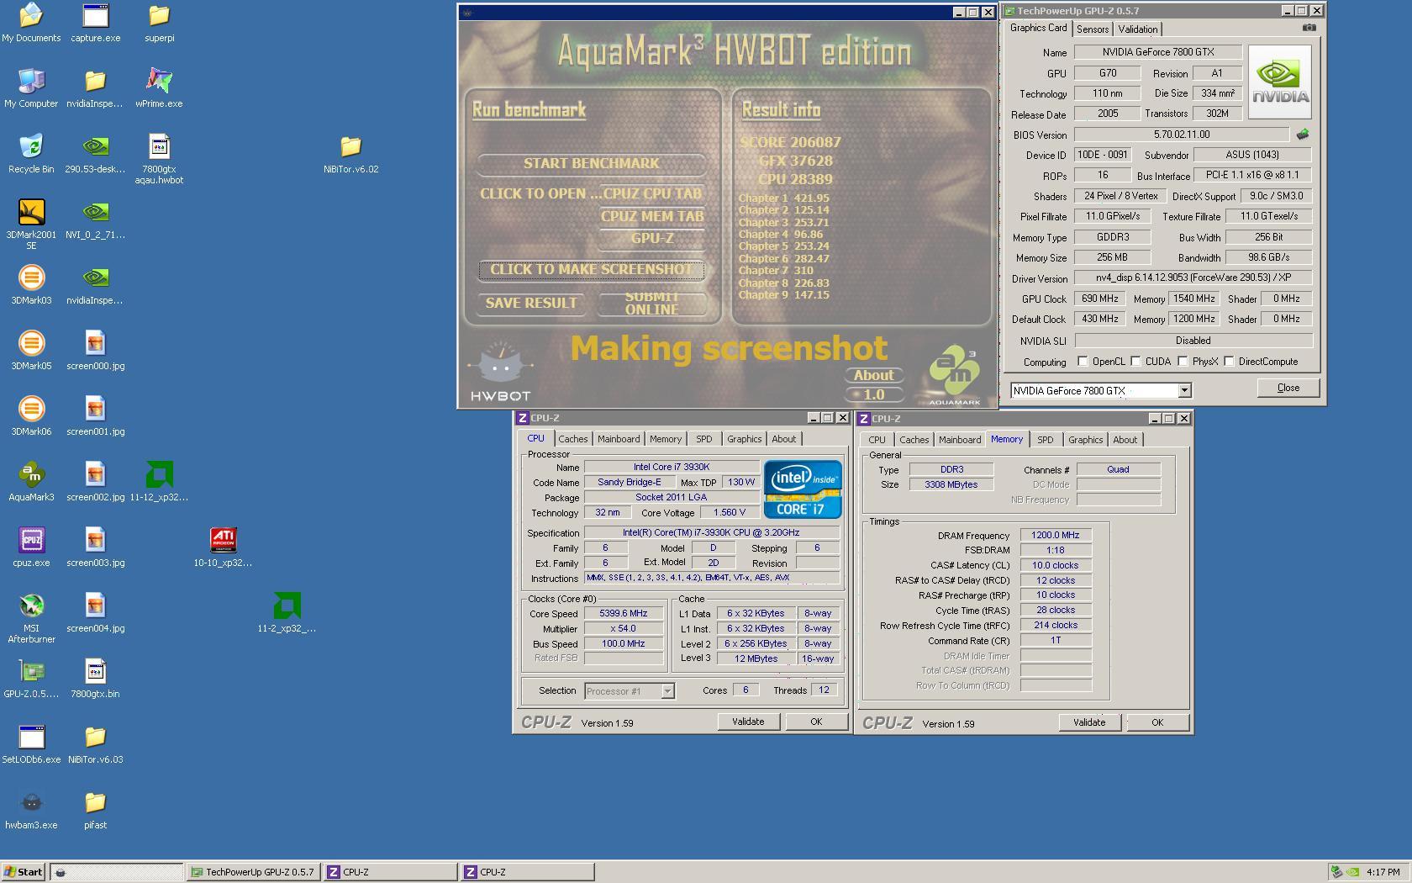Switch to the Sensors tab in GPU-Z
Image resolution: width=1412 pixels, height=883 pixels.
(1093, 29)
